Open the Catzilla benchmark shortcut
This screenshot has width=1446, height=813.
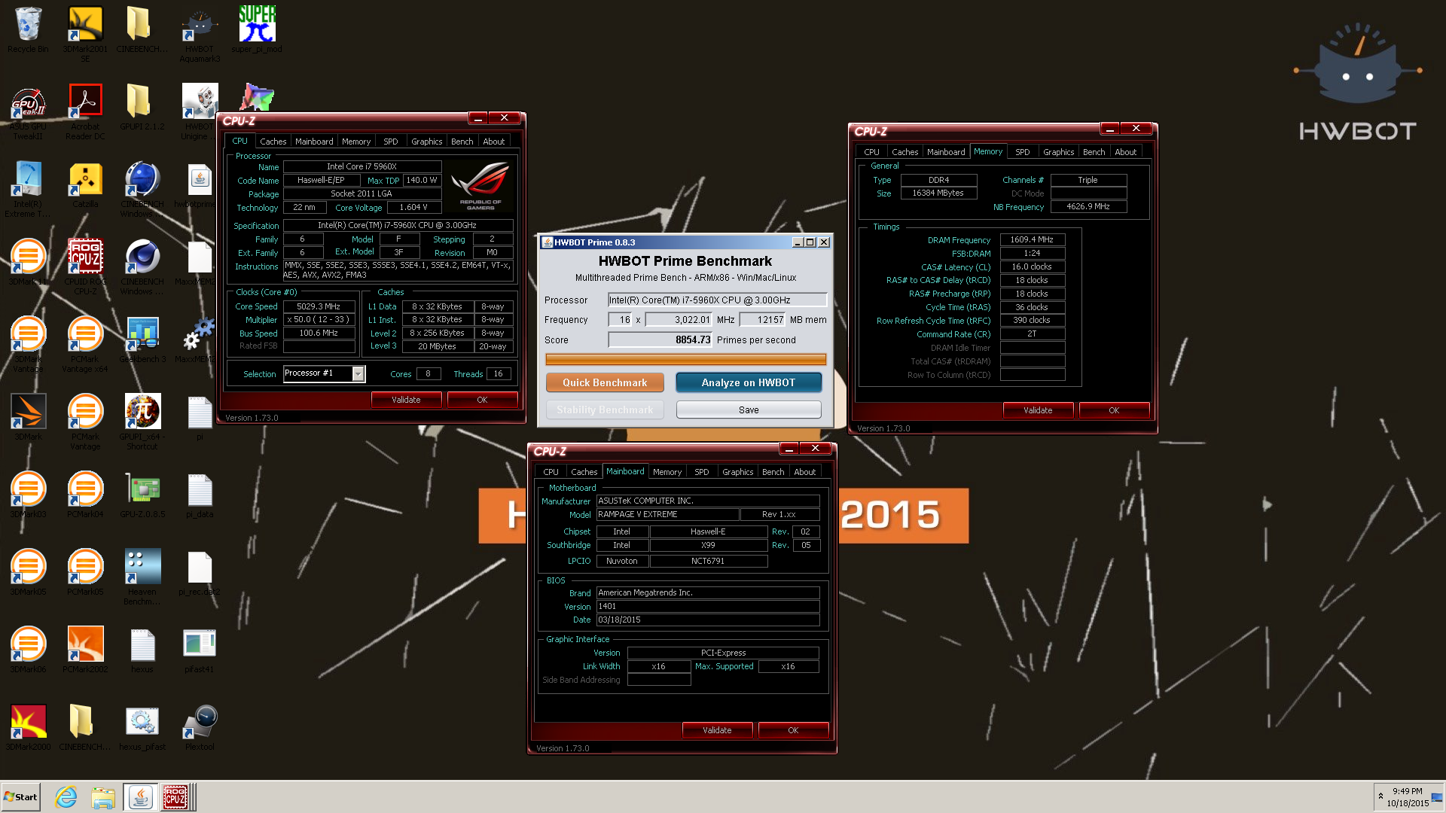point(85,184)
